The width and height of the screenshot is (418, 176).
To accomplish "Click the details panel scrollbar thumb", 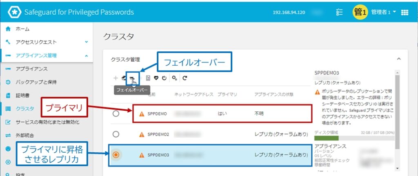I will tap(398, 112).
